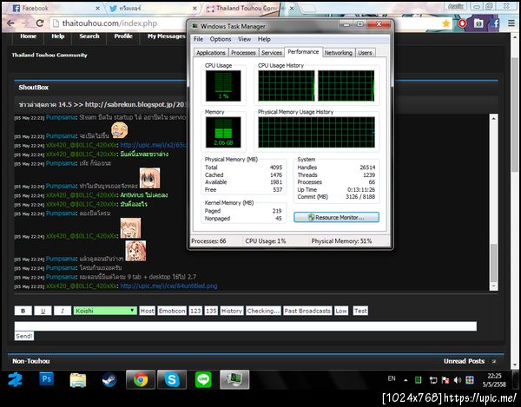This screenshot has width=521, height=407.
Task: Toggle italic formatting in the shoutbox
Action: point(62,311)
